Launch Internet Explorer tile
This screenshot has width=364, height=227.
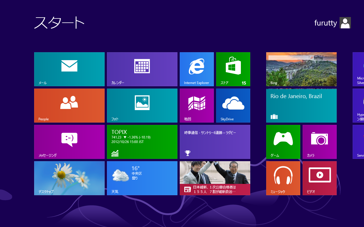click(x=197, y=69)
